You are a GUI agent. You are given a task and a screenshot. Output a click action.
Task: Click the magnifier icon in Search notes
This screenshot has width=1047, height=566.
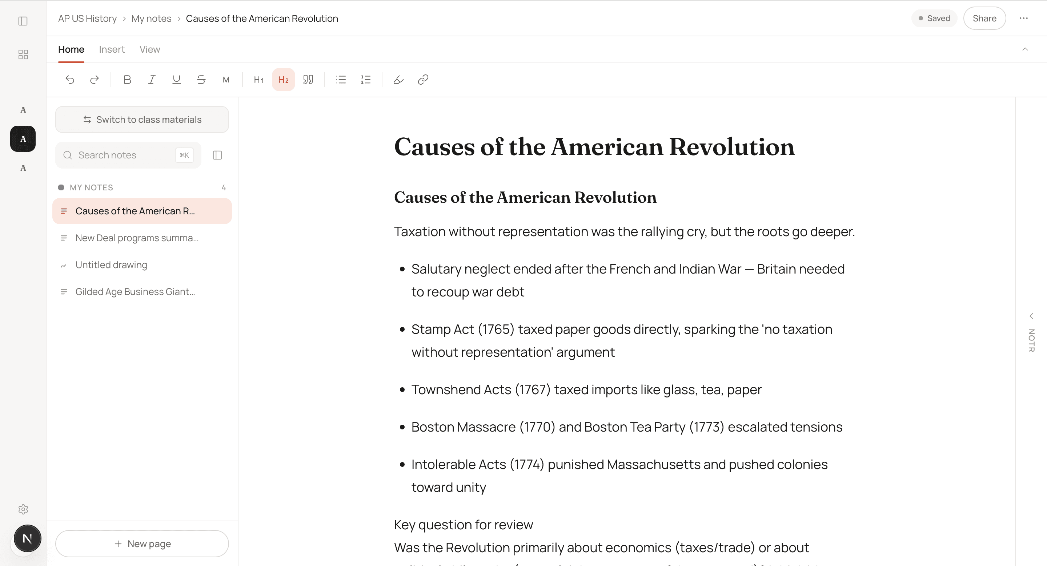point(68,155)
